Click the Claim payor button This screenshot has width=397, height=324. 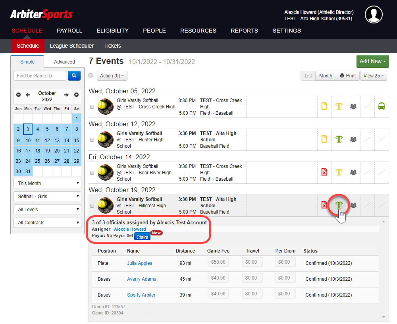pos(142,237)
